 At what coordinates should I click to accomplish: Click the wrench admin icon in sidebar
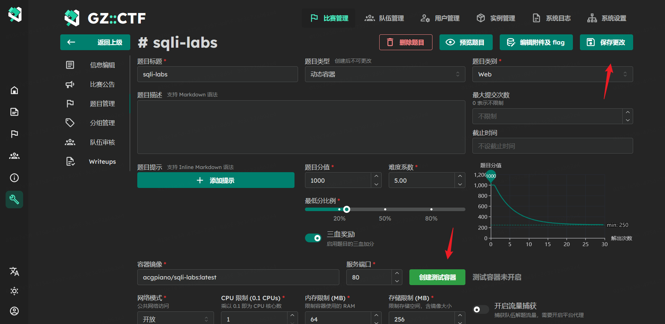click(x=14, y=200)
